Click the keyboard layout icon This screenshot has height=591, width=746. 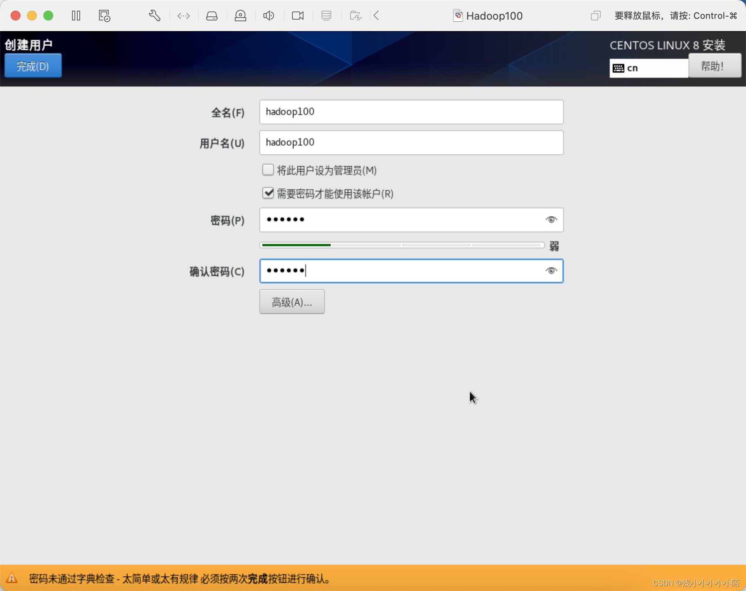[618, 68]
